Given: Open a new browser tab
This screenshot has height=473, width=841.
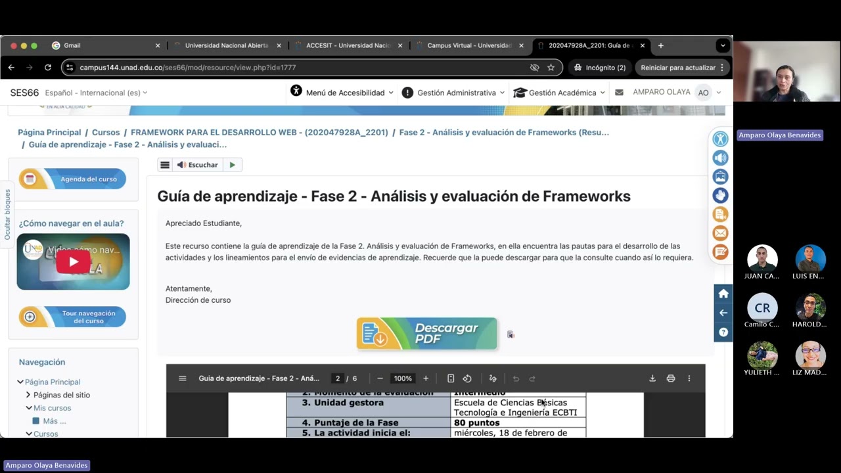Looking at the screenshot, I should (660, 45).
